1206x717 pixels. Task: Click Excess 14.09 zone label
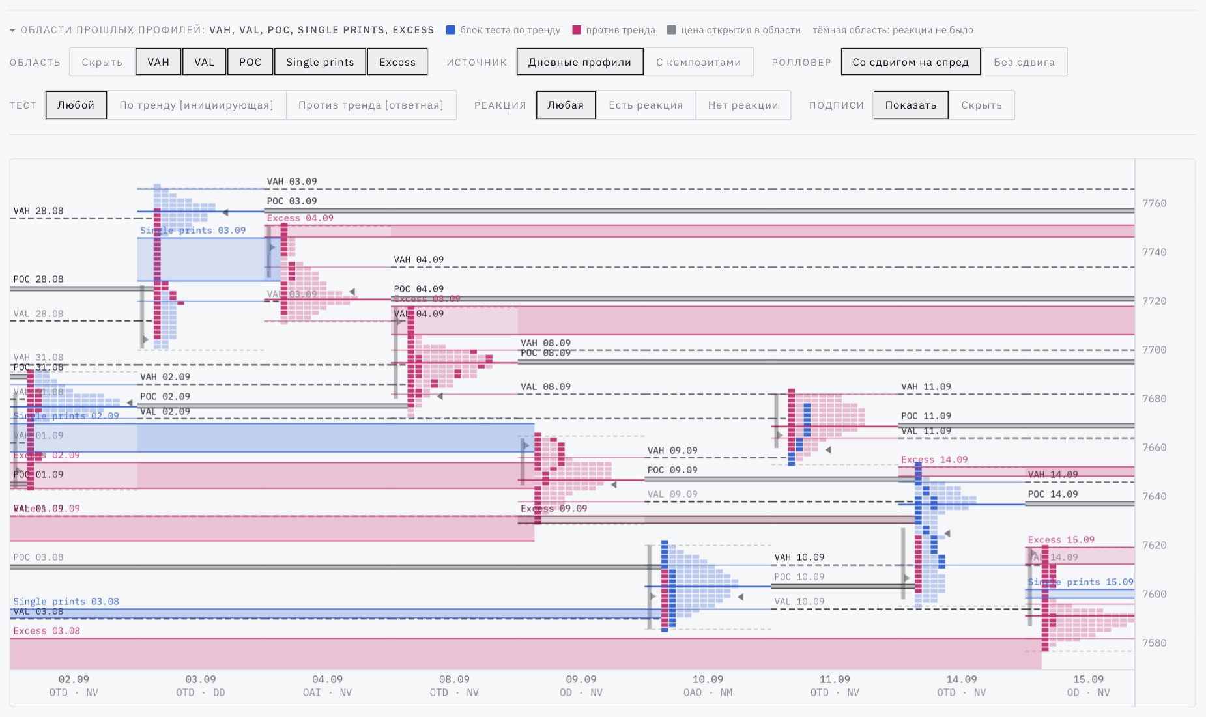click(x=934, y=460)
